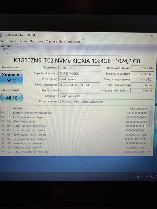157x209 pixels.
Task: Click the attribute list scrollbar thumb
Action: pos(150,118)
